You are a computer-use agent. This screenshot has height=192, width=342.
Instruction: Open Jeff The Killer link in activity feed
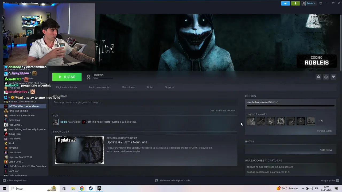tap(103, 122)
